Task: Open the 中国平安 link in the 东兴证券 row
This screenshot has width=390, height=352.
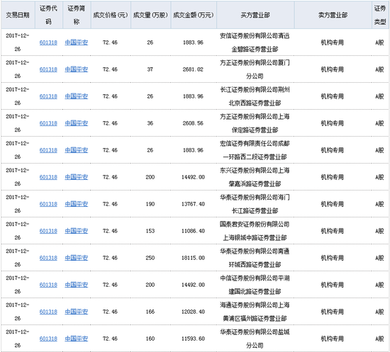Action: 77,177
